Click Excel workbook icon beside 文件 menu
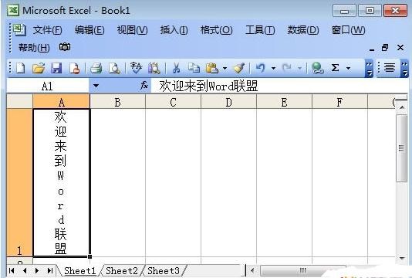Viewport: 412px width, 278px height. 20,29
